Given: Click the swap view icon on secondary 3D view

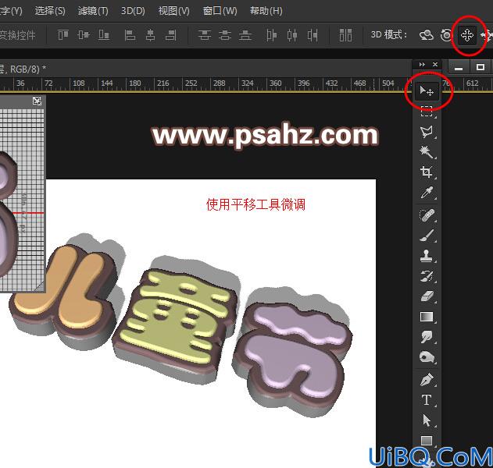Looking at the screenshot, I should (x=37, y=101).
